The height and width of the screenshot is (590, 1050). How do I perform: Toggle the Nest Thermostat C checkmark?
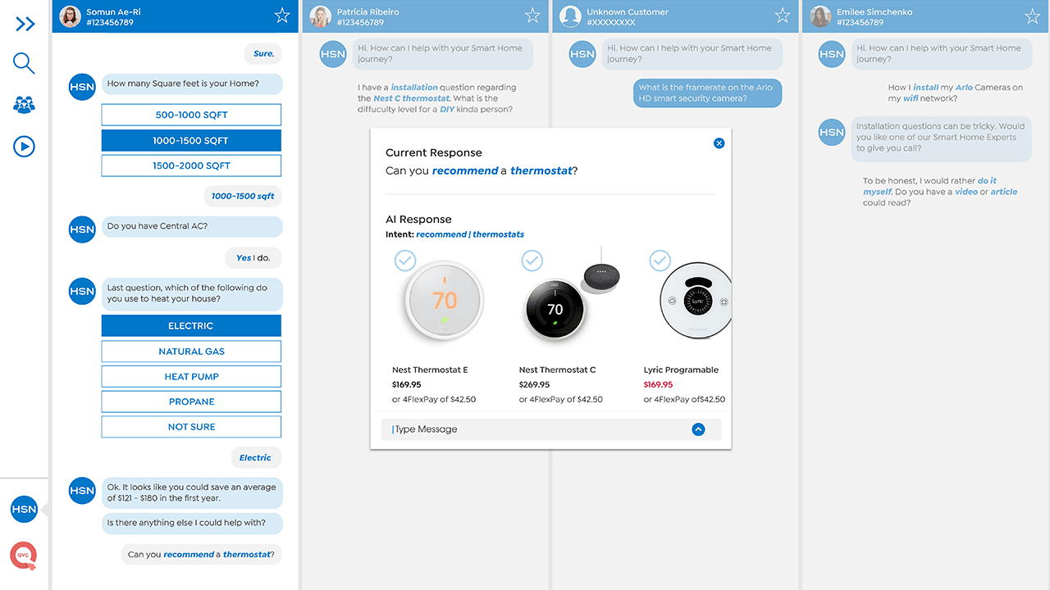(x=532, y=261)
